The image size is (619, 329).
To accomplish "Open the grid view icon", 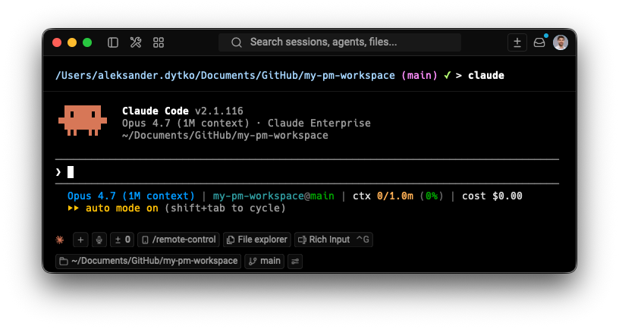I will click(159, 42).
